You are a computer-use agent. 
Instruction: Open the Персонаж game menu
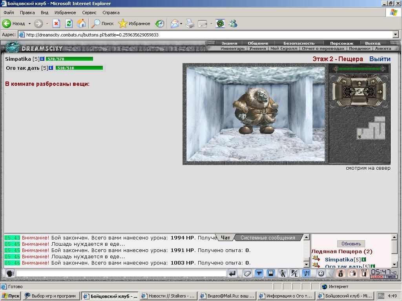[x=342, y=43]
